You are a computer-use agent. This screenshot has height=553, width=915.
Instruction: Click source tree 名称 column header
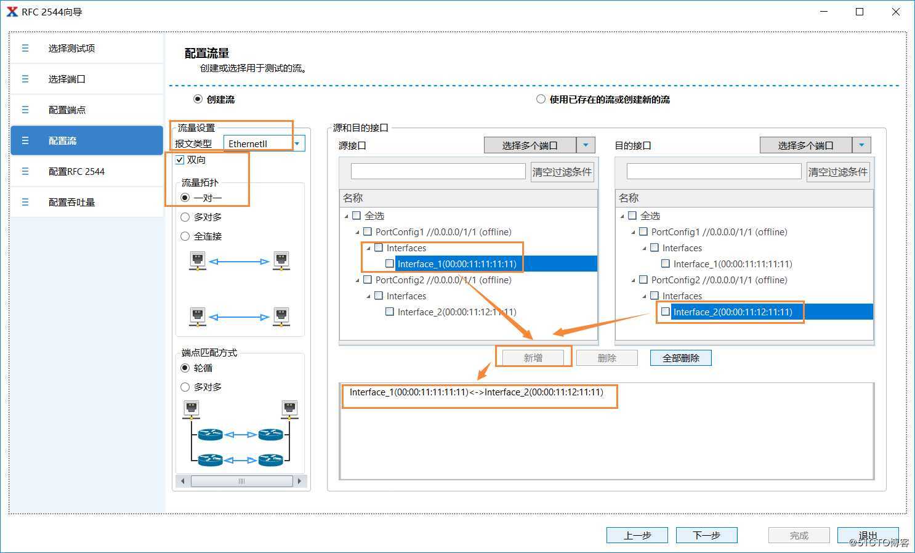pyautogui.click(x=469, y=198)
